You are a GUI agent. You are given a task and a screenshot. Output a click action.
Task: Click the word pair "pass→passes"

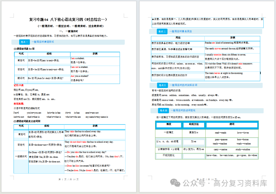pyautogui.click(x=221, y=139)
